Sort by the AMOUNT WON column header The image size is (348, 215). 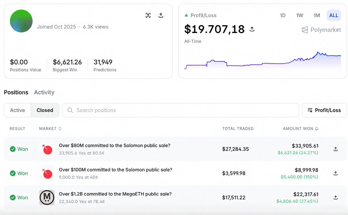[x=300, y=129]
